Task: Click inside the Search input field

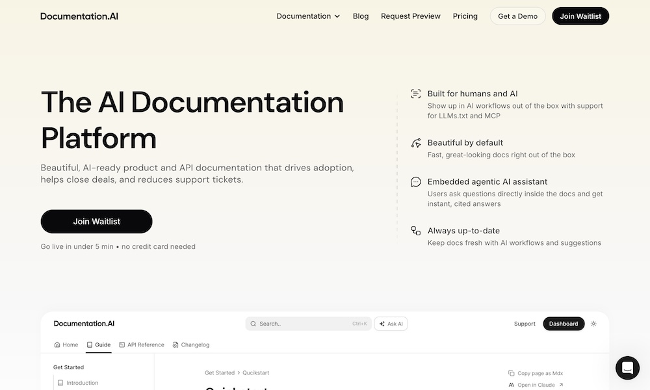Action: [305, 323]
